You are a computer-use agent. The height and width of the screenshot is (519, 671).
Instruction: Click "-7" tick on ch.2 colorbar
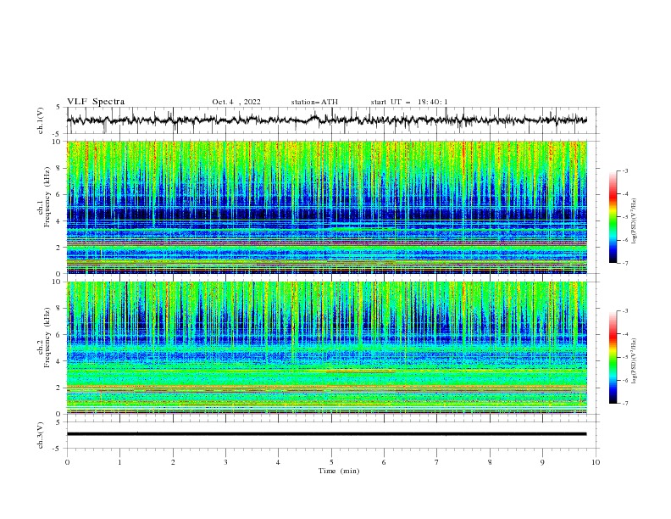625,403
